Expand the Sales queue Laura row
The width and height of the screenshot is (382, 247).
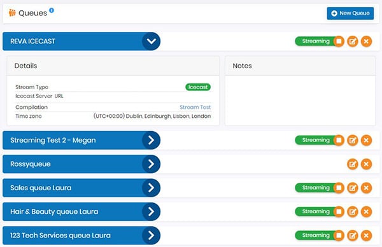(x=151, y=188)
